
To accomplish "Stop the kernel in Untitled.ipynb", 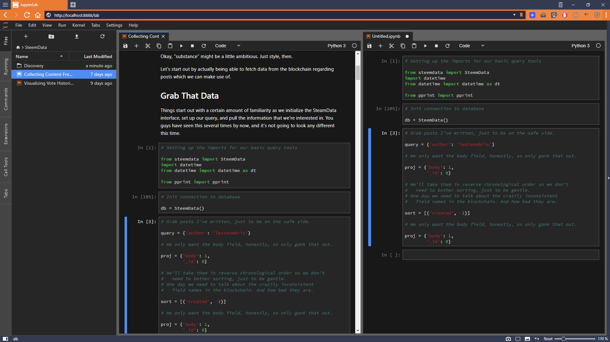I will (x=436, y=46).
